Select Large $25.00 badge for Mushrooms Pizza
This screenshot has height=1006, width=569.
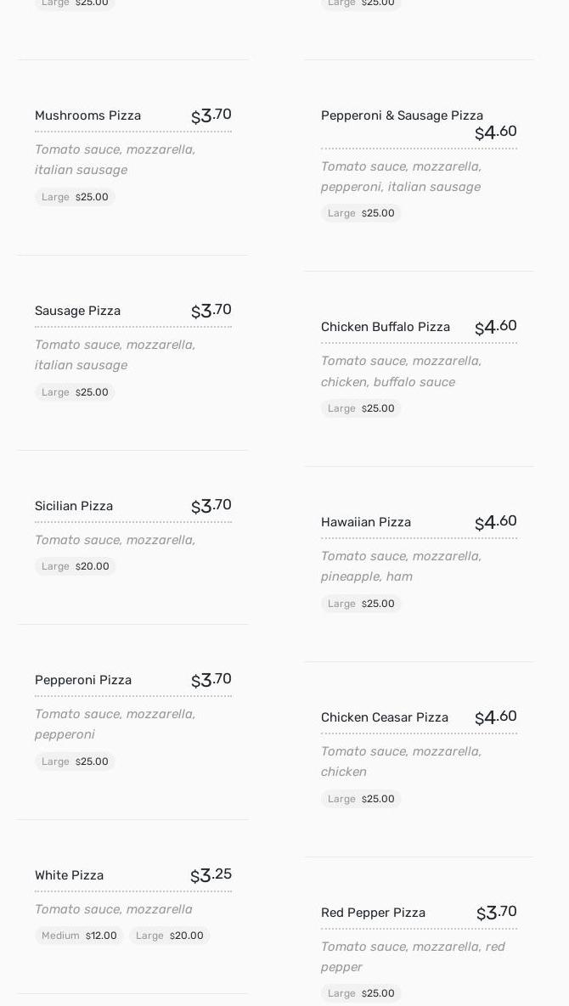click(75, 197)
